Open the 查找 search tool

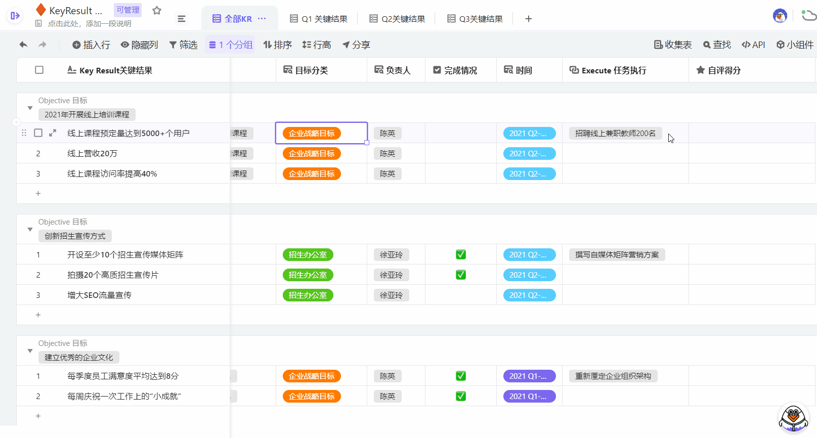tap(717, 45)
